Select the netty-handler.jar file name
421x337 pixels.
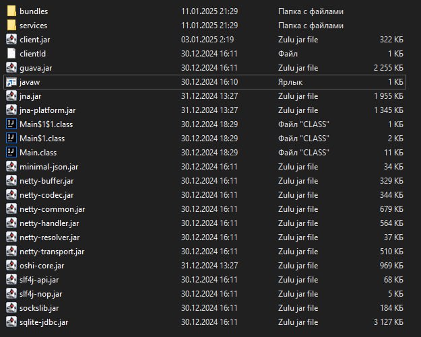(x=50, y=223)
